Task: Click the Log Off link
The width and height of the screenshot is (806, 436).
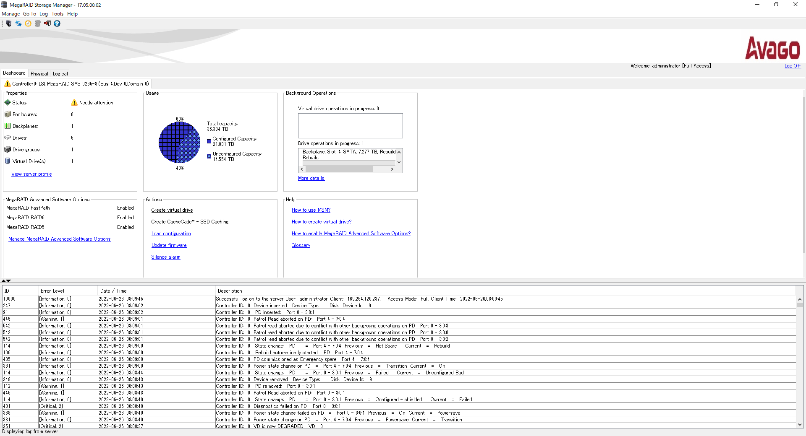Action: (793, 66)
